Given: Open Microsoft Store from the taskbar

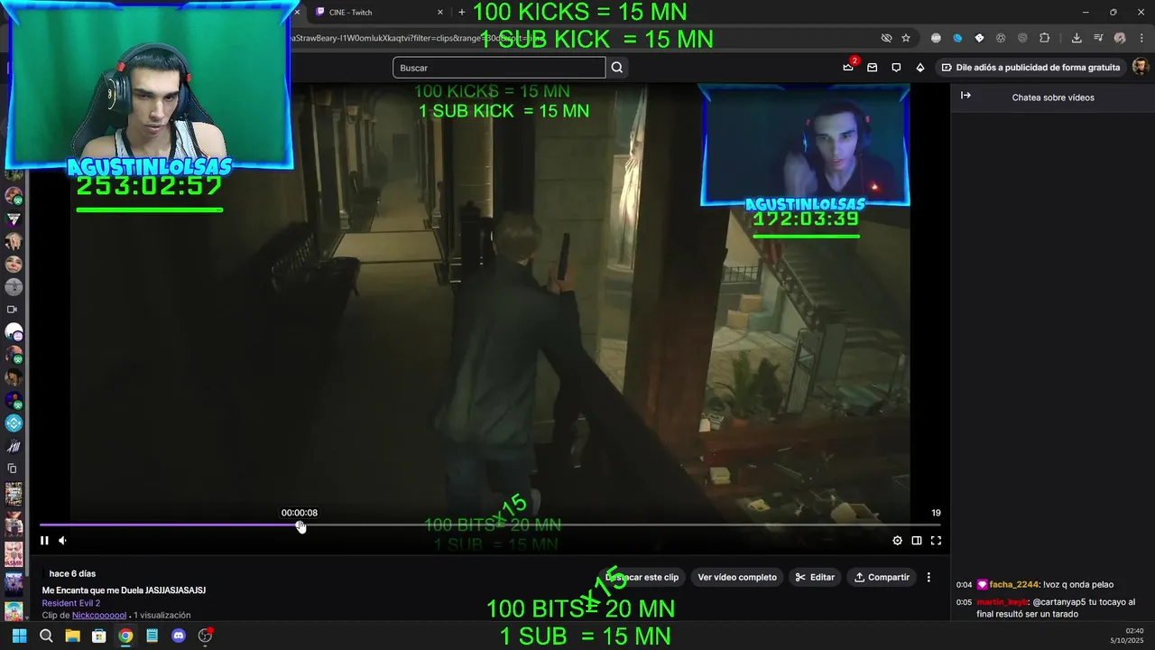Looking at the screenshot, I should [x=99, y=636].
